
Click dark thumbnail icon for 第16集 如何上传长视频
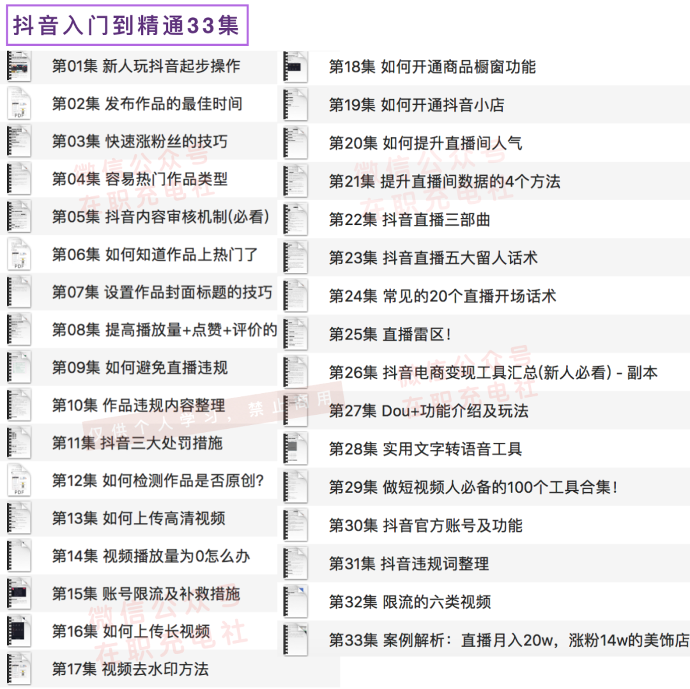(x=19, y=631)
